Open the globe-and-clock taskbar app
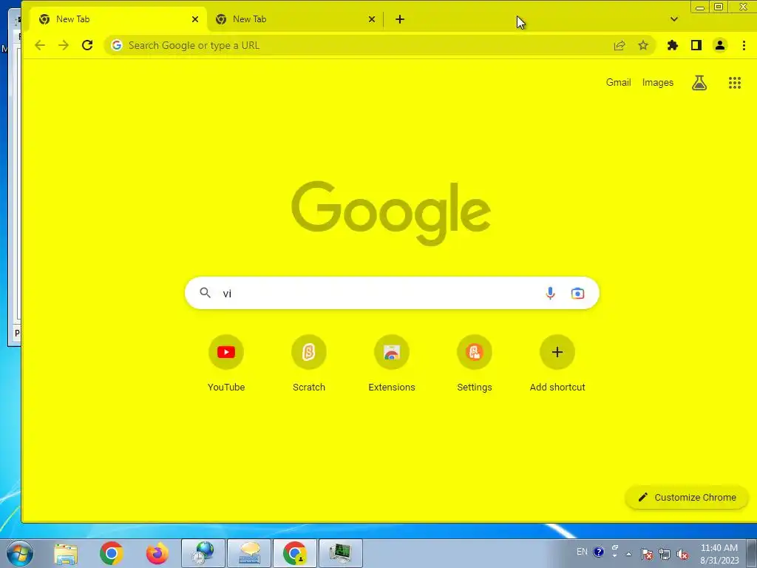 click(x=203, y=553)
